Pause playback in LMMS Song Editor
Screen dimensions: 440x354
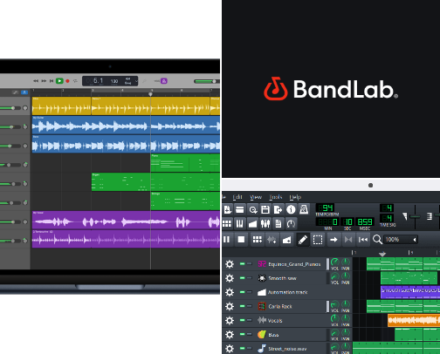tap(227, 240)
